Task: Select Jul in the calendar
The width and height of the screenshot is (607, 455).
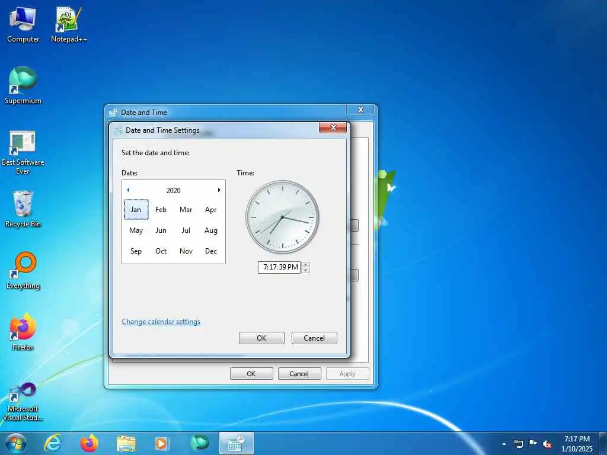Action: tap(186, 230)
